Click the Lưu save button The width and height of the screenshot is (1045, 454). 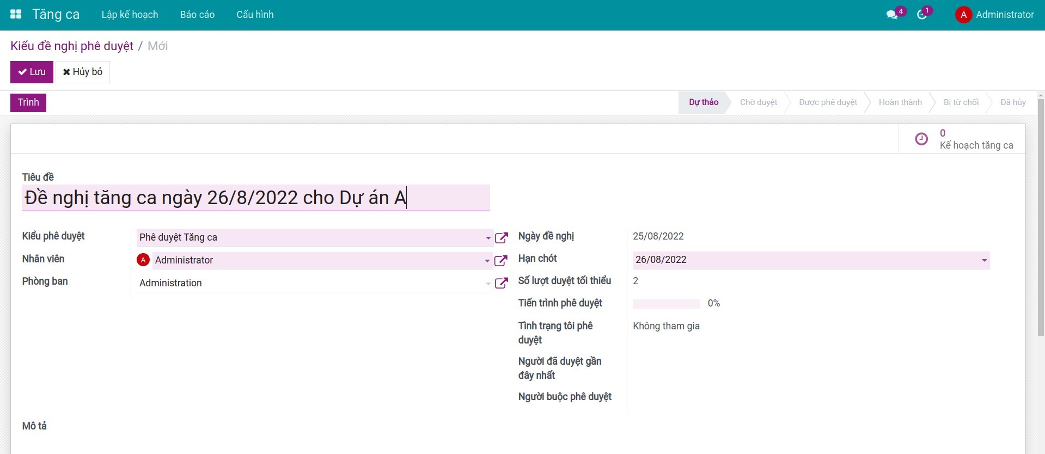(32, 72)
